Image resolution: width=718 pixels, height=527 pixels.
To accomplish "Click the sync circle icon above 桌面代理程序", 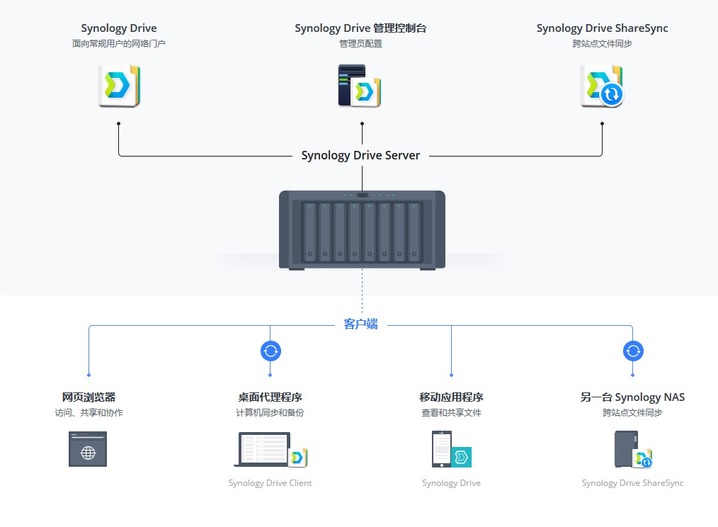I will click(270, 351).
